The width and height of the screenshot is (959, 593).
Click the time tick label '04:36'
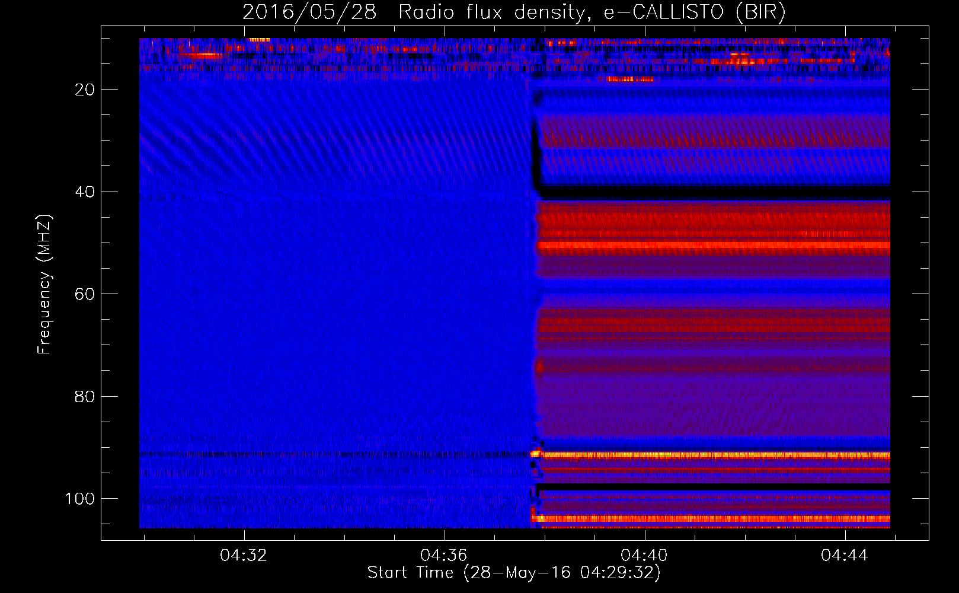point(444,556)
